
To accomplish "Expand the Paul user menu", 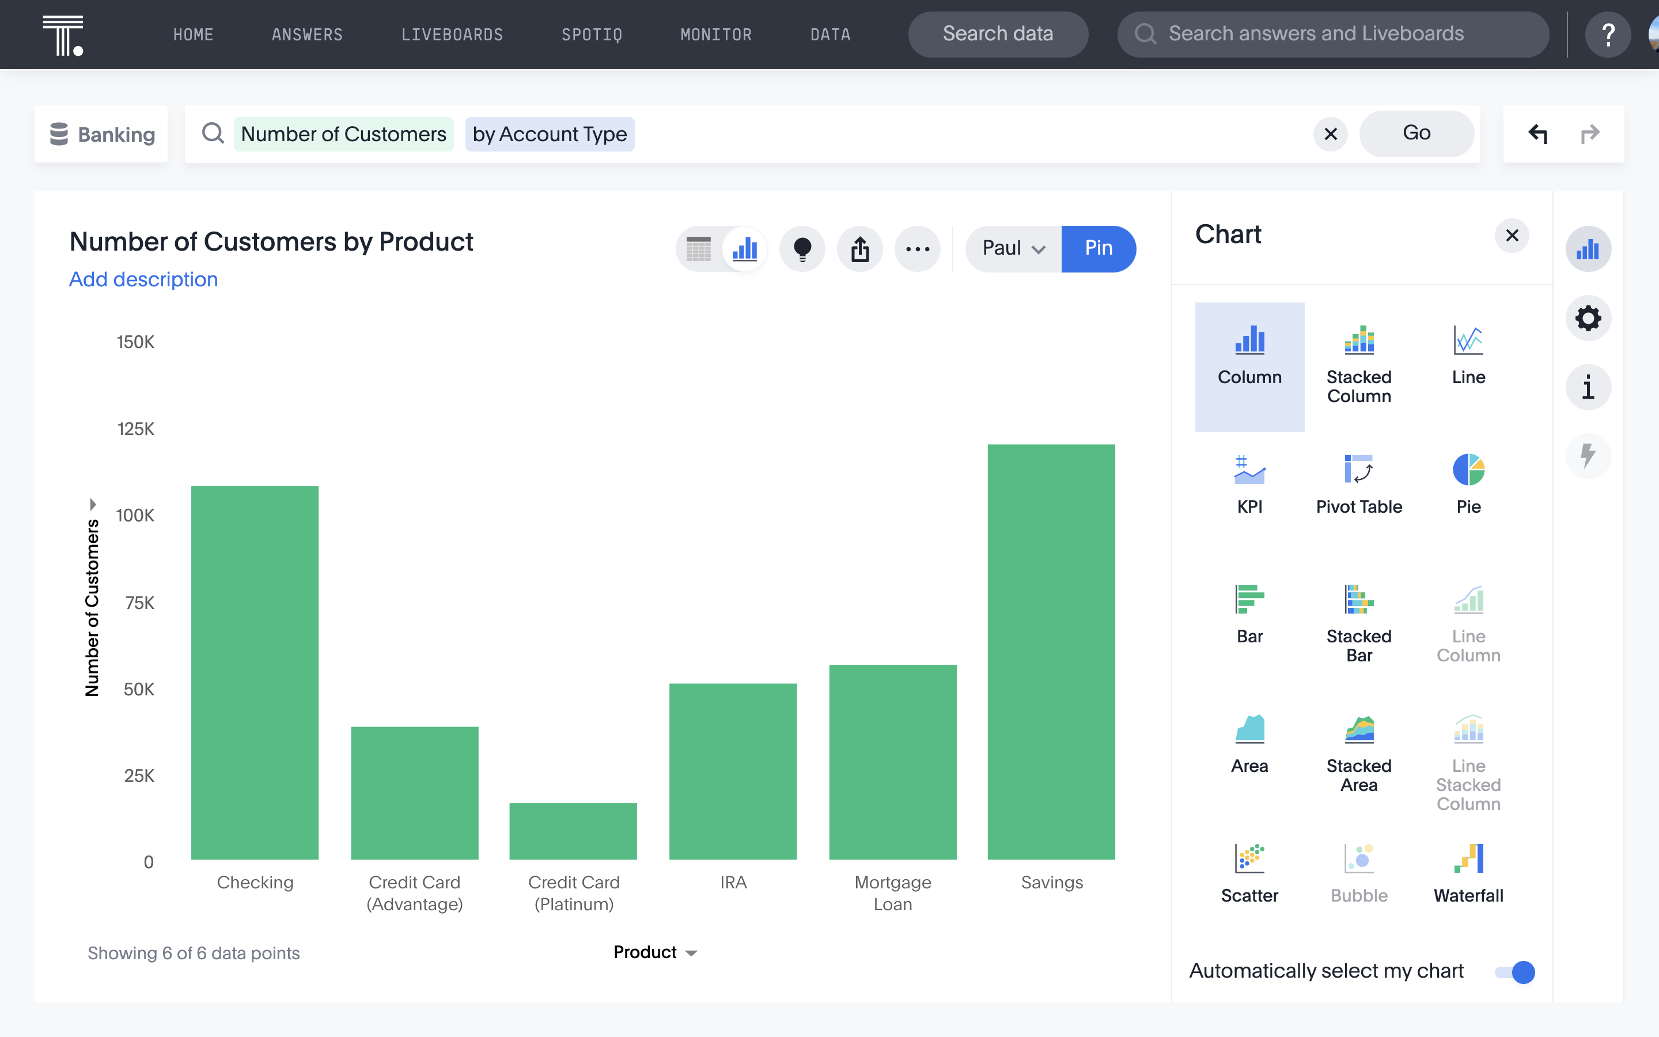I will point(1013,247).
